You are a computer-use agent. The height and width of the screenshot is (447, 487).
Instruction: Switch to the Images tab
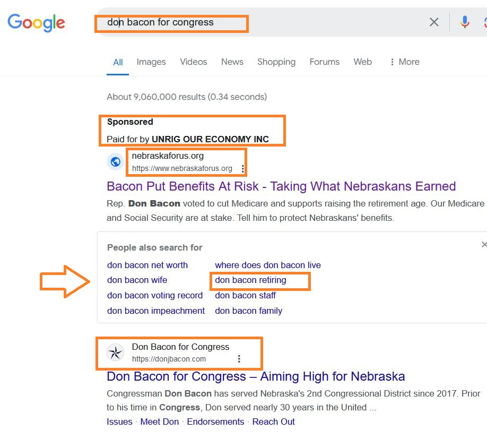click(x=151, y=62)
